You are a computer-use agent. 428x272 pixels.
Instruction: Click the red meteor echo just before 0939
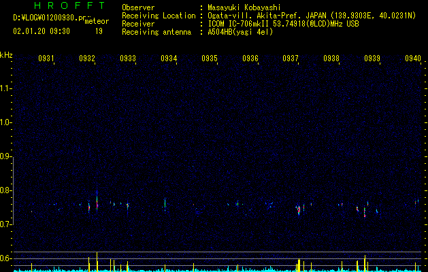coord(365,212)
